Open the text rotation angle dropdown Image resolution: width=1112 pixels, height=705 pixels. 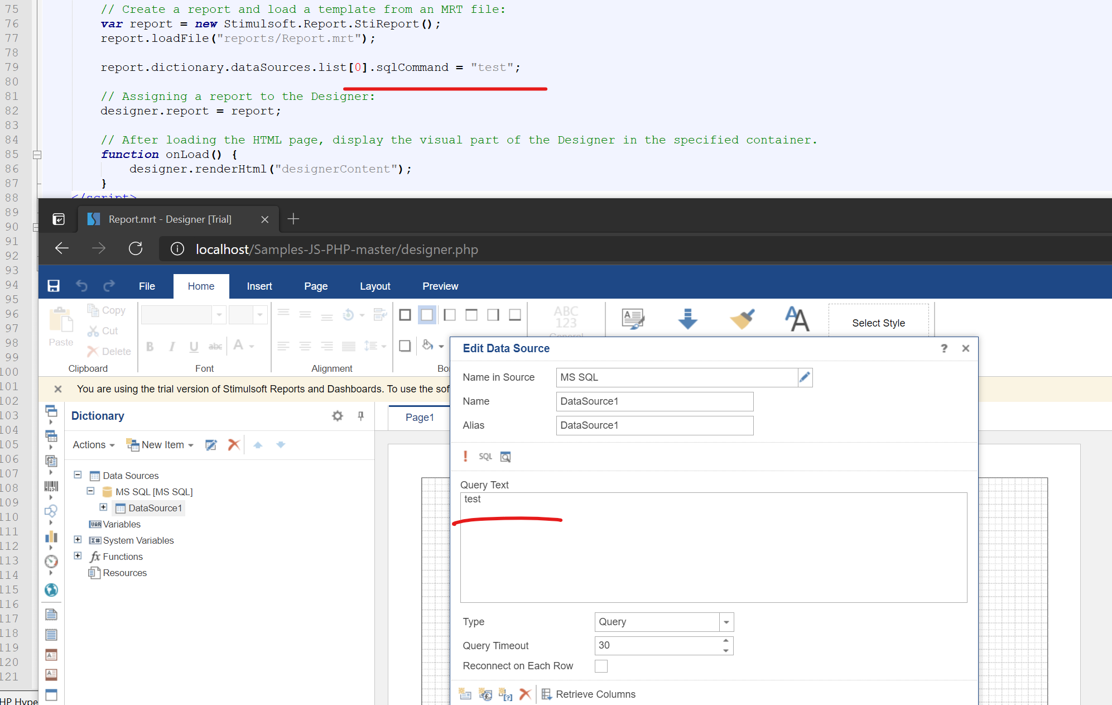click(362, 315)
